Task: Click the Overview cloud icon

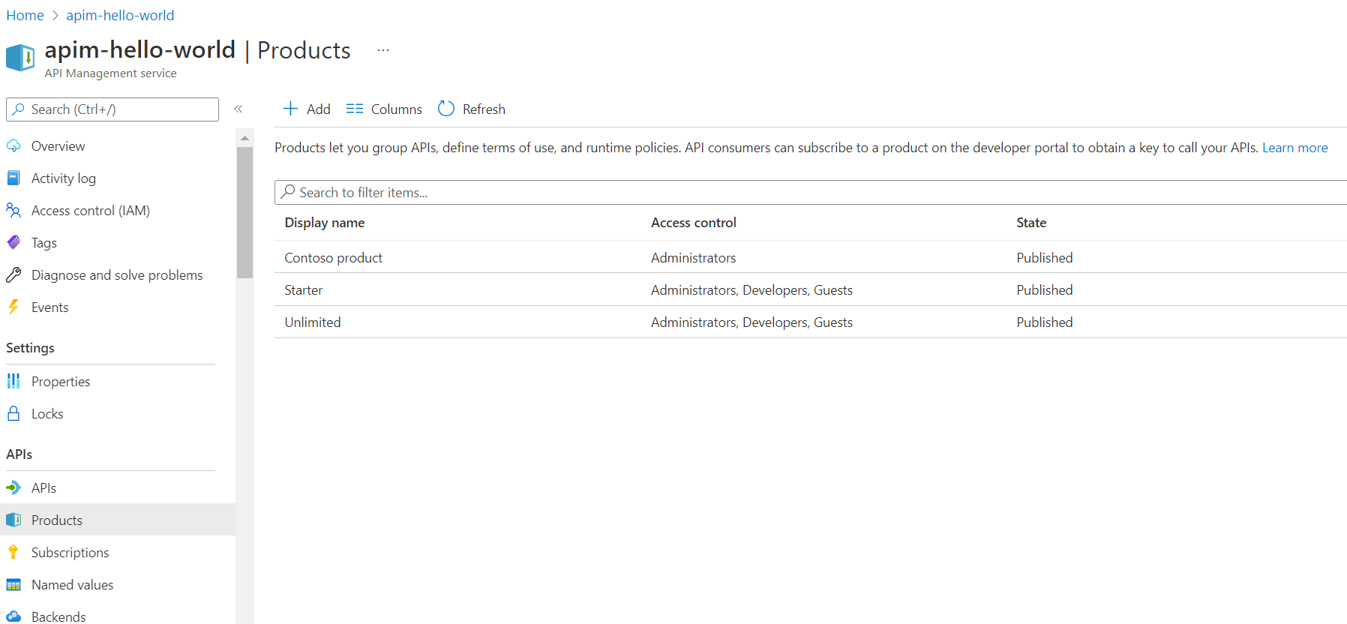Action: (x=13, y=146)
